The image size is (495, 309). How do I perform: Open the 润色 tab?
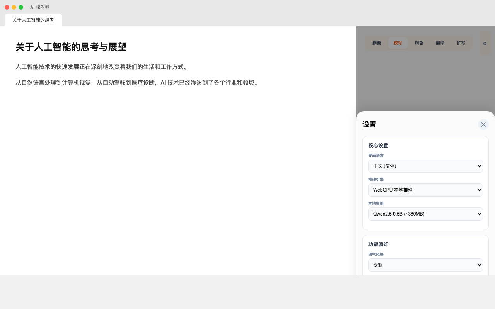[x=419, y=43]
